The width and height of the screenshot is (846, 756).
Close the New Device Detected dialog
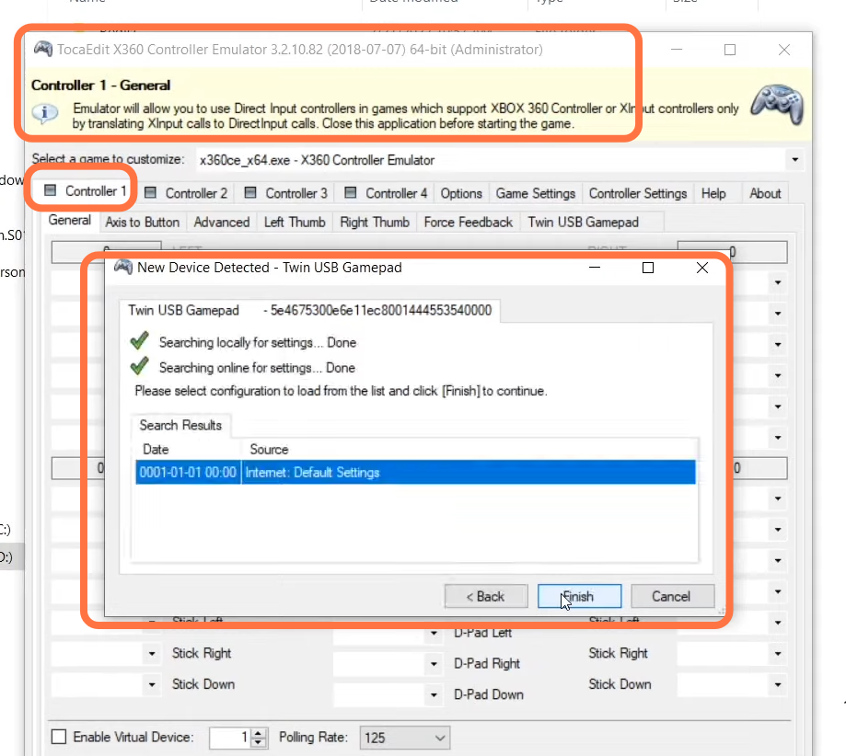tap(702, 268)
